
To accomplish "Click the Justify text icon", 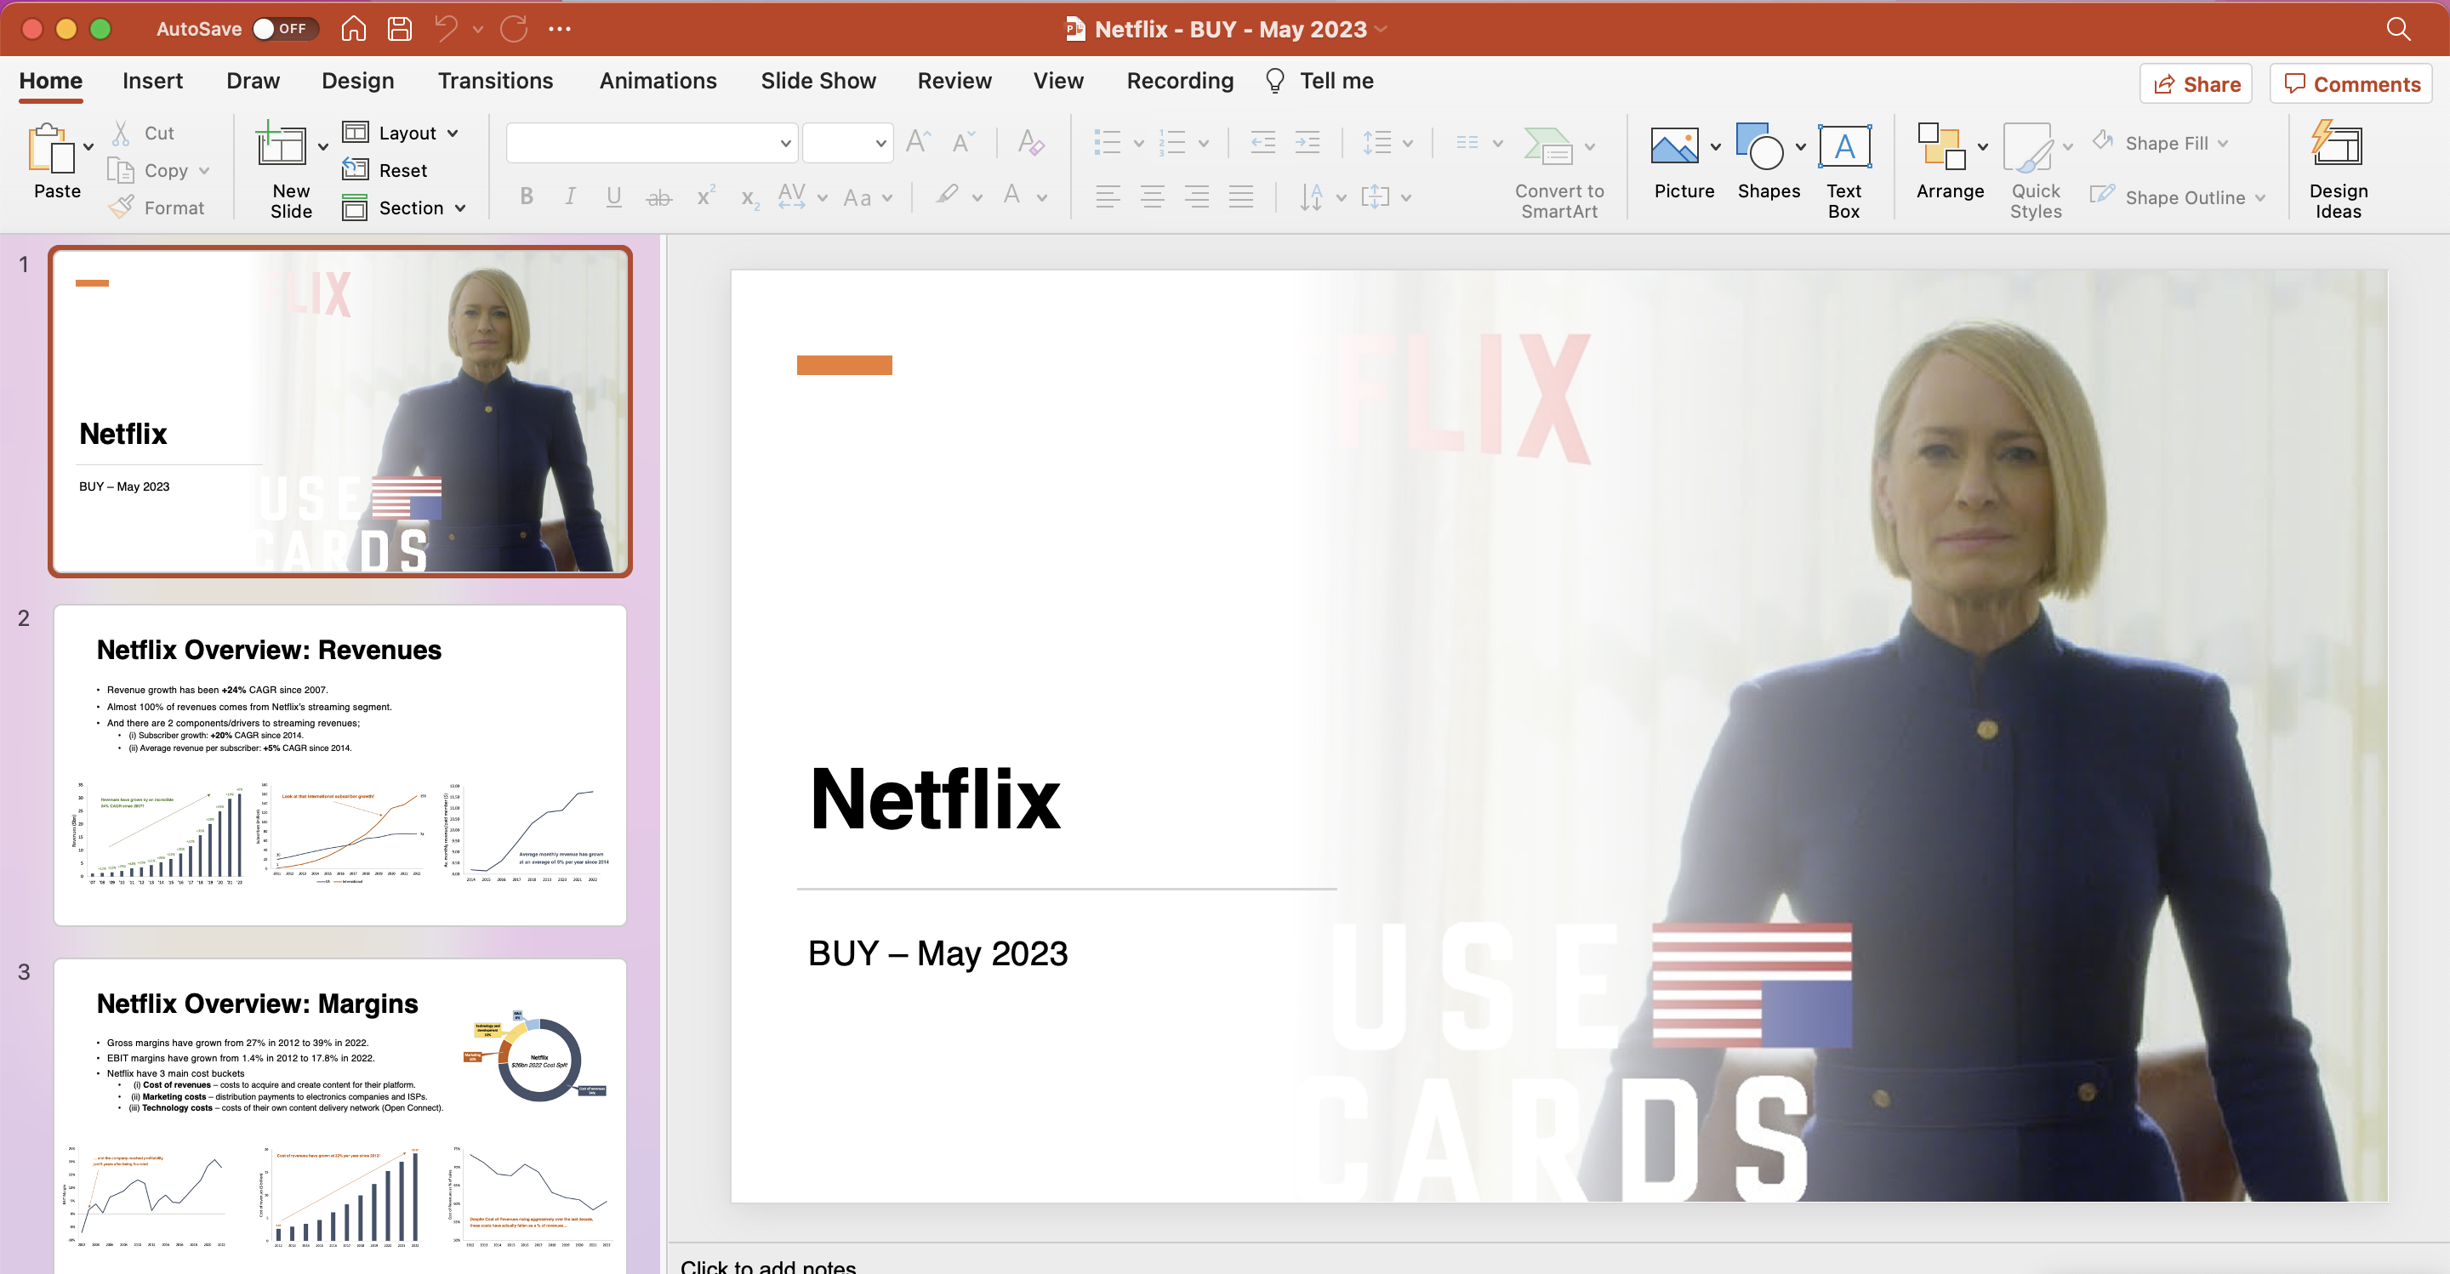I will [x=1240, y=196].
